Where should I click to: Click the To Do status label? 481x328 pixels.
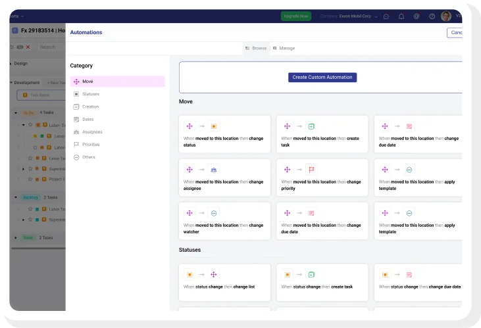[28, 113]
